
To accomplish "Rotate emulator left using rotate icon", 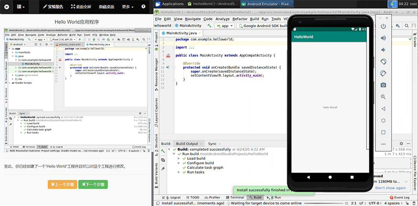I will [x=383, y=61].
